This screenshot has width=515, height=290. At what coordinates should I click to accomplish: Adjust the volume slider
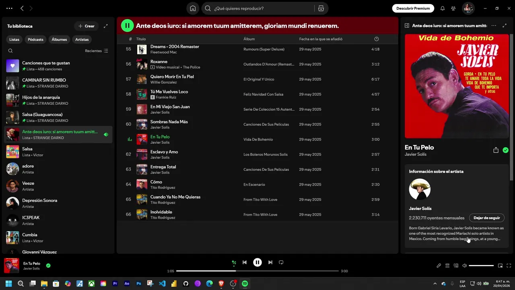coord(481,266)
